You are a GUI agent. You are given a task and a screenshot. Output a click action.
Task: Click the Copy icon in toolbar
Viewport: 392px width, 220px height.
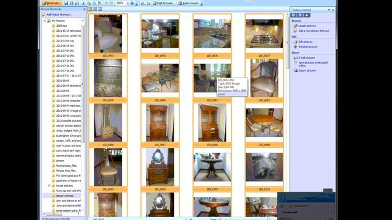pos(89,3)
